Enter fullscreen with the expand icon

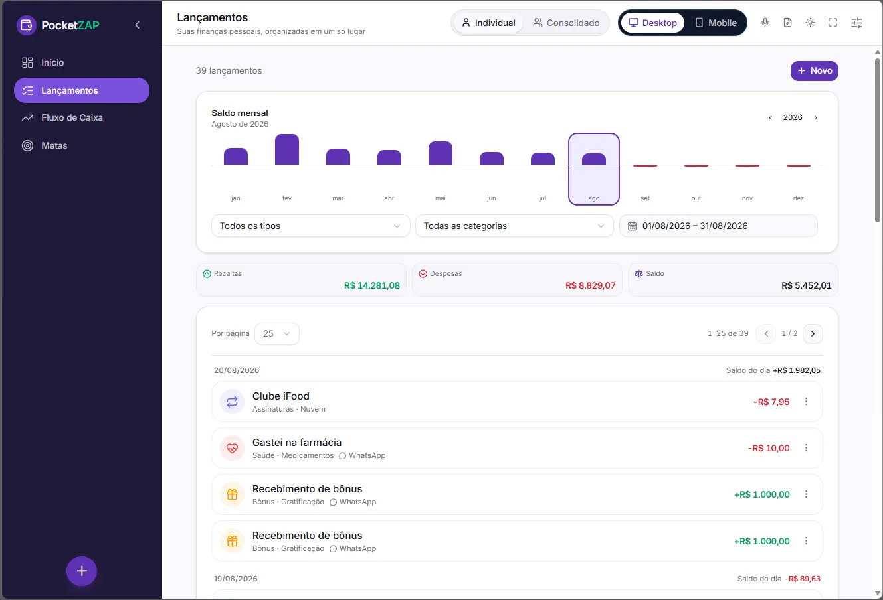[833, 23]
